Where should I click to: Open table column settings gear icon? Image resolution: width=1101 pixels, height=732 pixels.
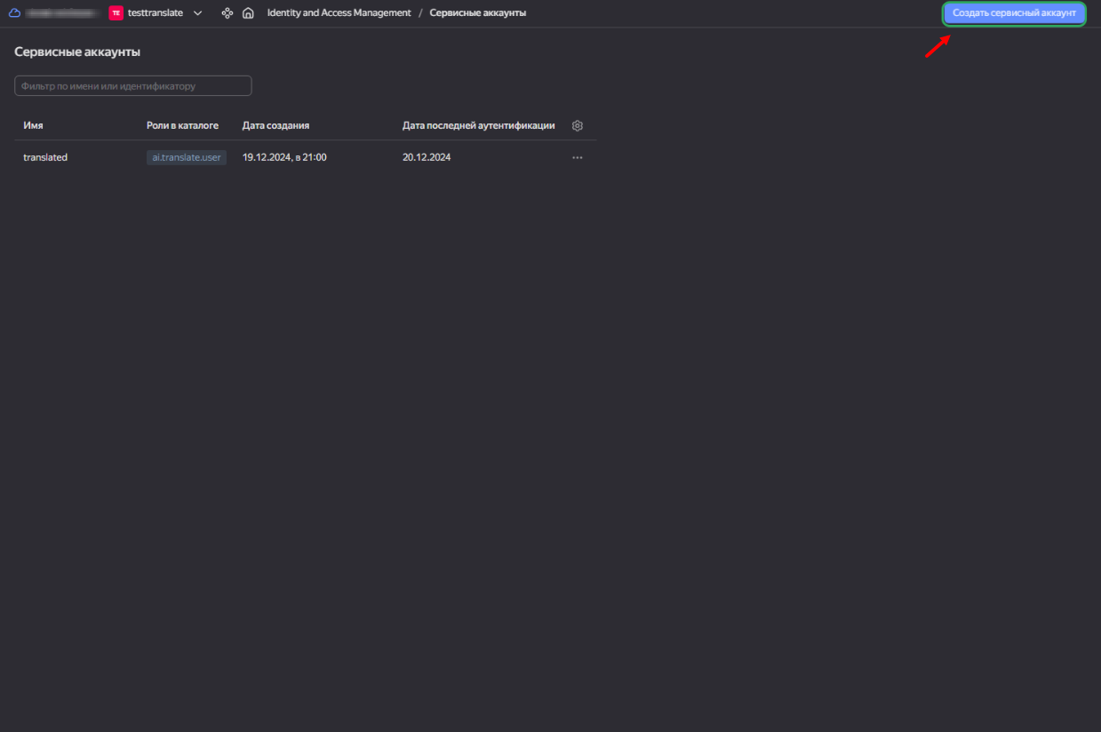pos(578,126)
